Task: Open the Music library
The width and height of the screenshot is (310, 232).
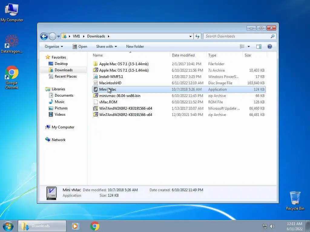Action: 60,102
